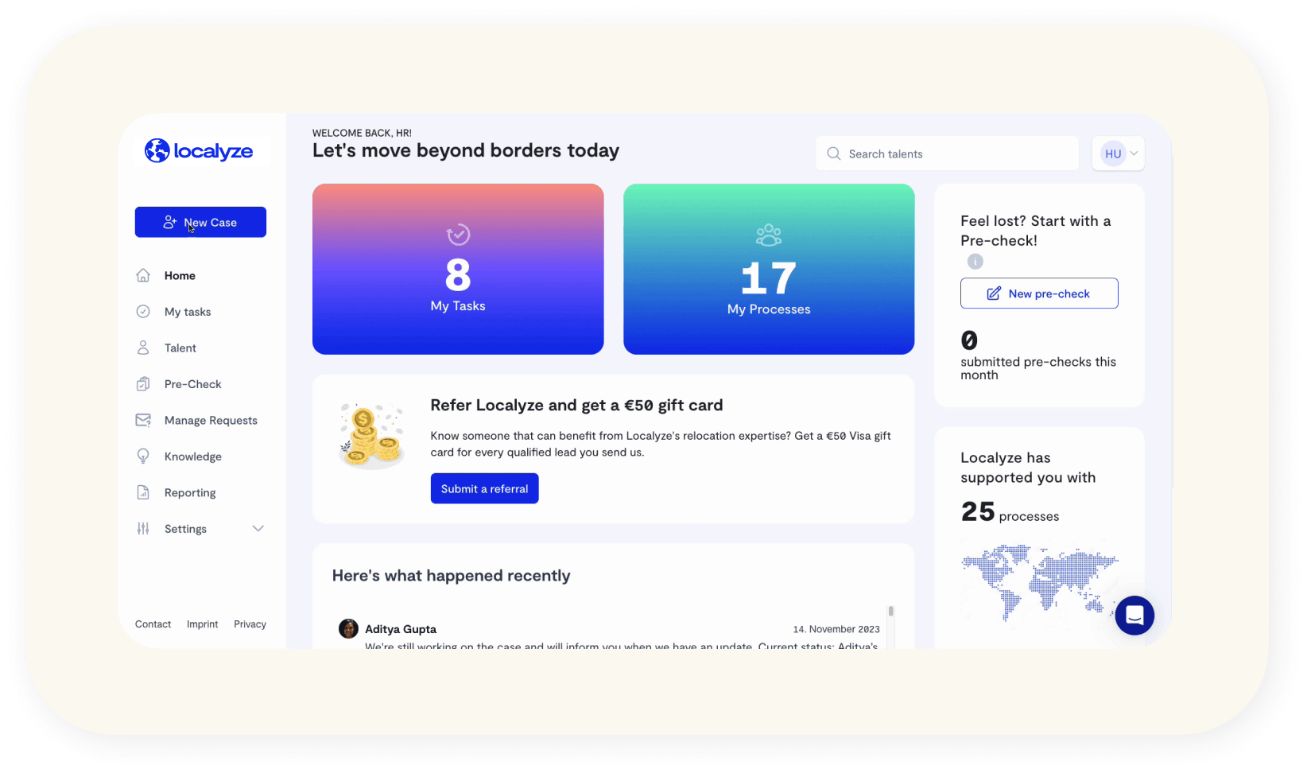Click the My tasks checkmark icon
Viewport: 1307px width, 773px height.
(x=143, y=312)
